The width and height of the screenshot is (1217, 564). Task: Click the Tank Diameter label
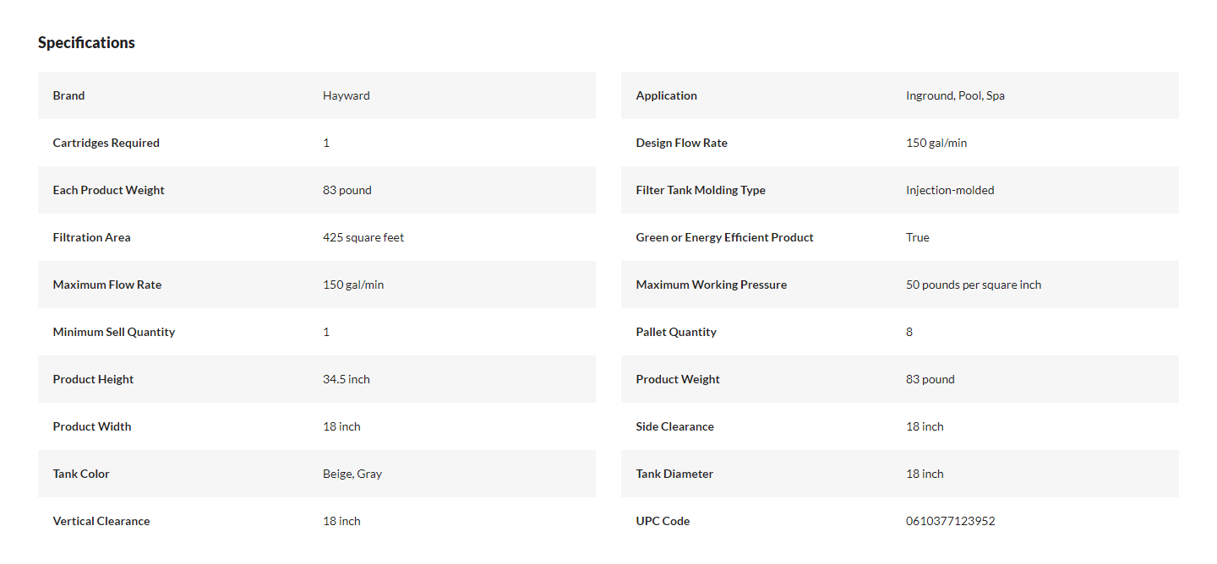(x=674, y=474)
